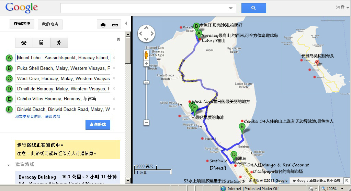The height and width of the screenshot is (191, 351).
Task: Click the blue 查询路线 submit button
Action: pos(98,125)
